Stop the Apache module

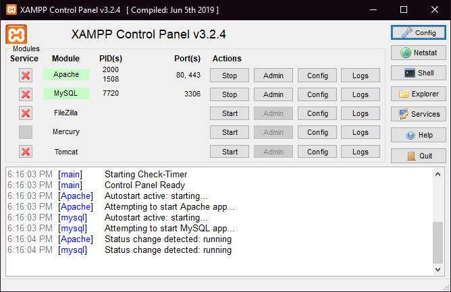[x=230, y=76]
